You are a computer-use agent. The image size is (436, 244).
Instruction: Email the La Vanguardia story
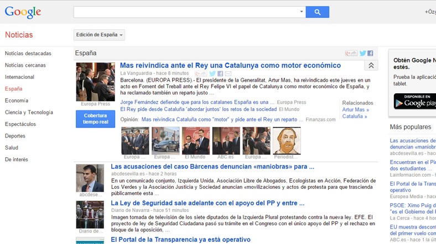pos(228,73)
